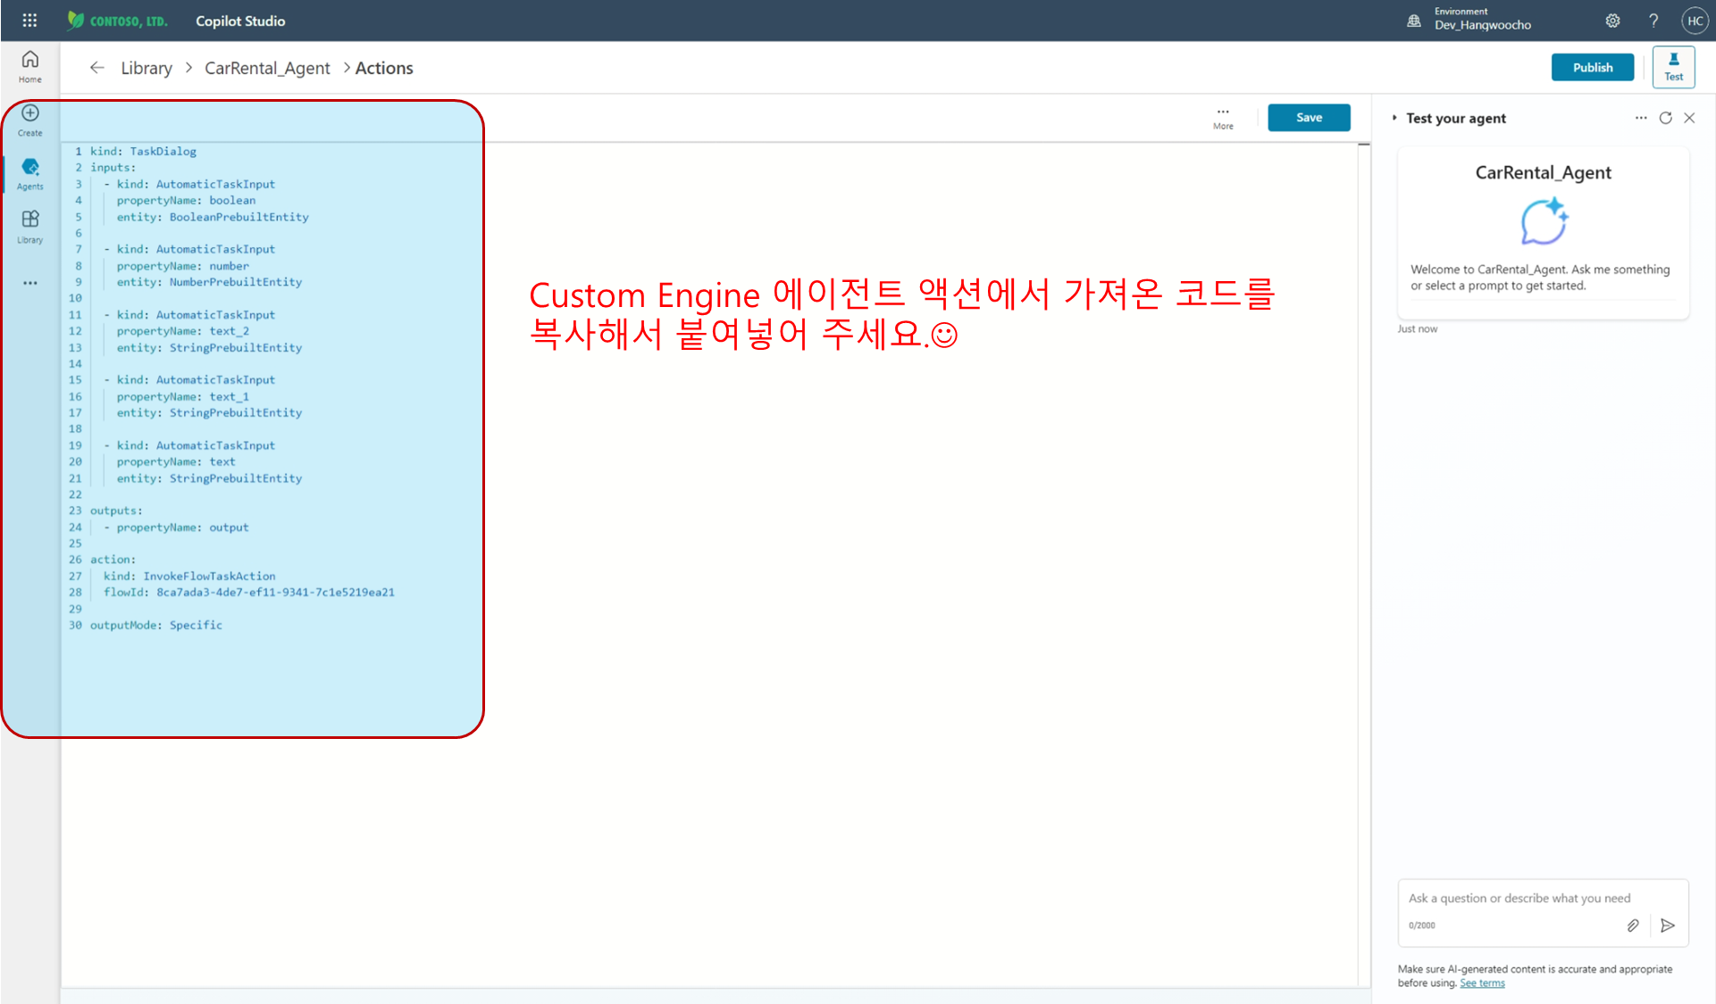Attach a file in chat
The image size is (1716, 1004).
click(1632, 925)
